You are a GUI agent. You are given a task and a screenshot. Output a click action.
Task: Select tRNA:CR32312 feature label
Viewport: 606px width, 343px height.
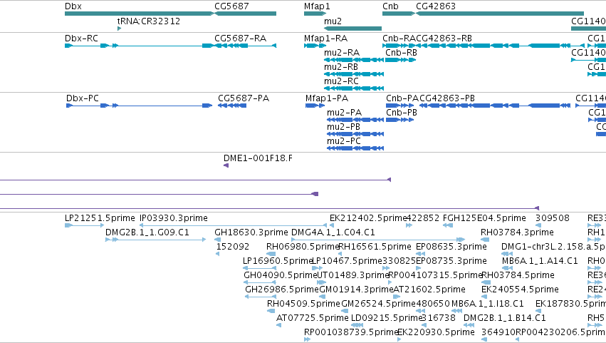coord(149,21)
